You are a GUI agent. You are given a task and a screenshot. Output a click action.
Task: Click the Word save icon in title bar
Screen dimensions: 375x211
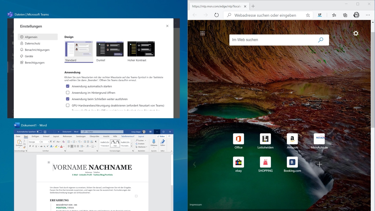coord(45,132)
